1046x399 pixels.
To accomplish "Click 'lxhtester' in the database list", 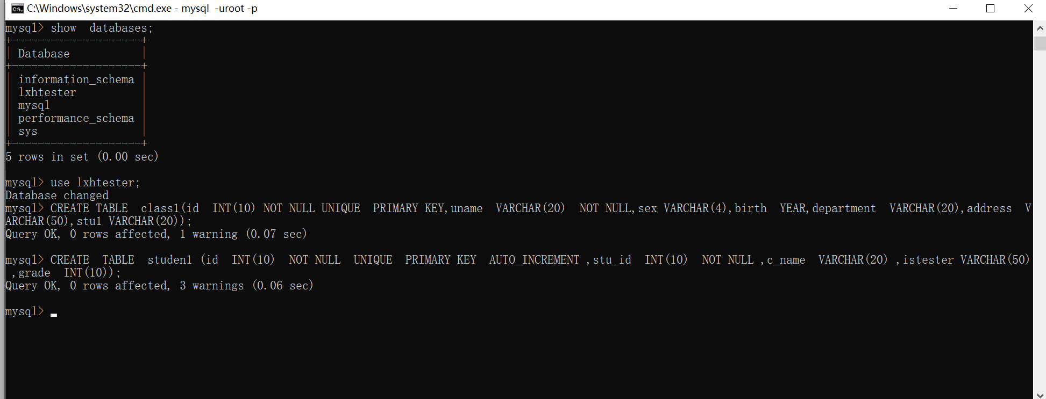I will (47, 92).
